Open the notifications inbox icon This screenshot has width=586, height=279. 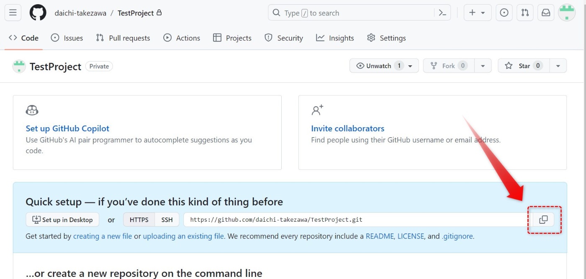click(546, 13)
